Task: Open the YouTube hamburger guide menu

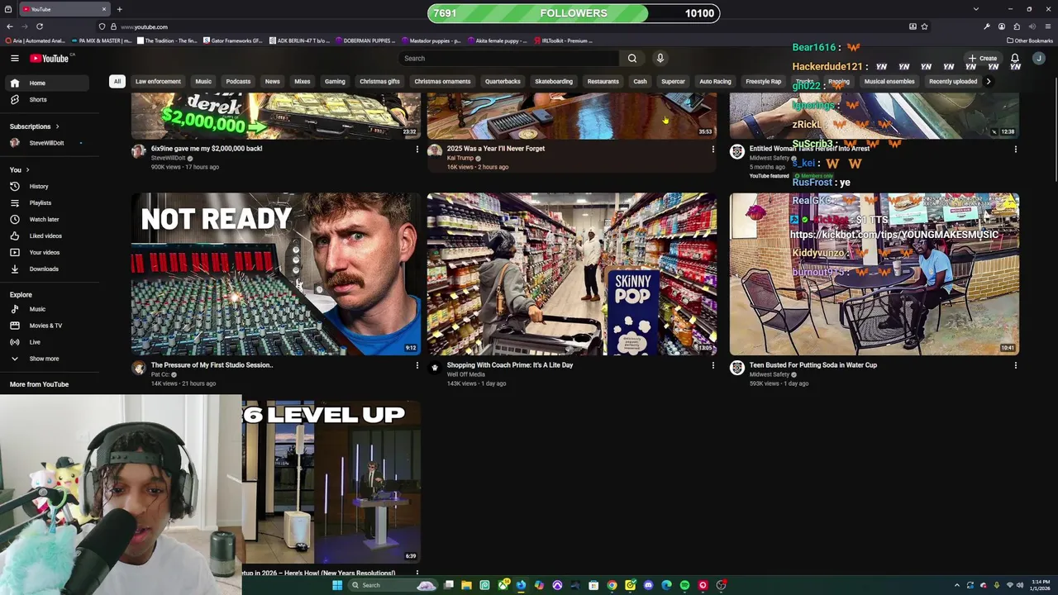Action: pyautogui.click(x=15, y=58)
